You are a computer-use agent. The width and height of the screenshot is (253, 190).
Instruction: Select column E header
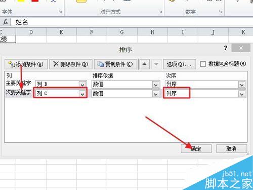point(61,32)
